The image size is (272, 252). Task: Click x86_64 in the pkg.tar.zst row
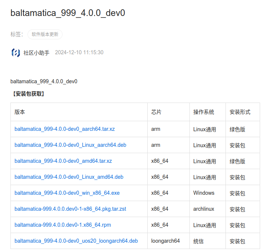click(x=160, y=209)
